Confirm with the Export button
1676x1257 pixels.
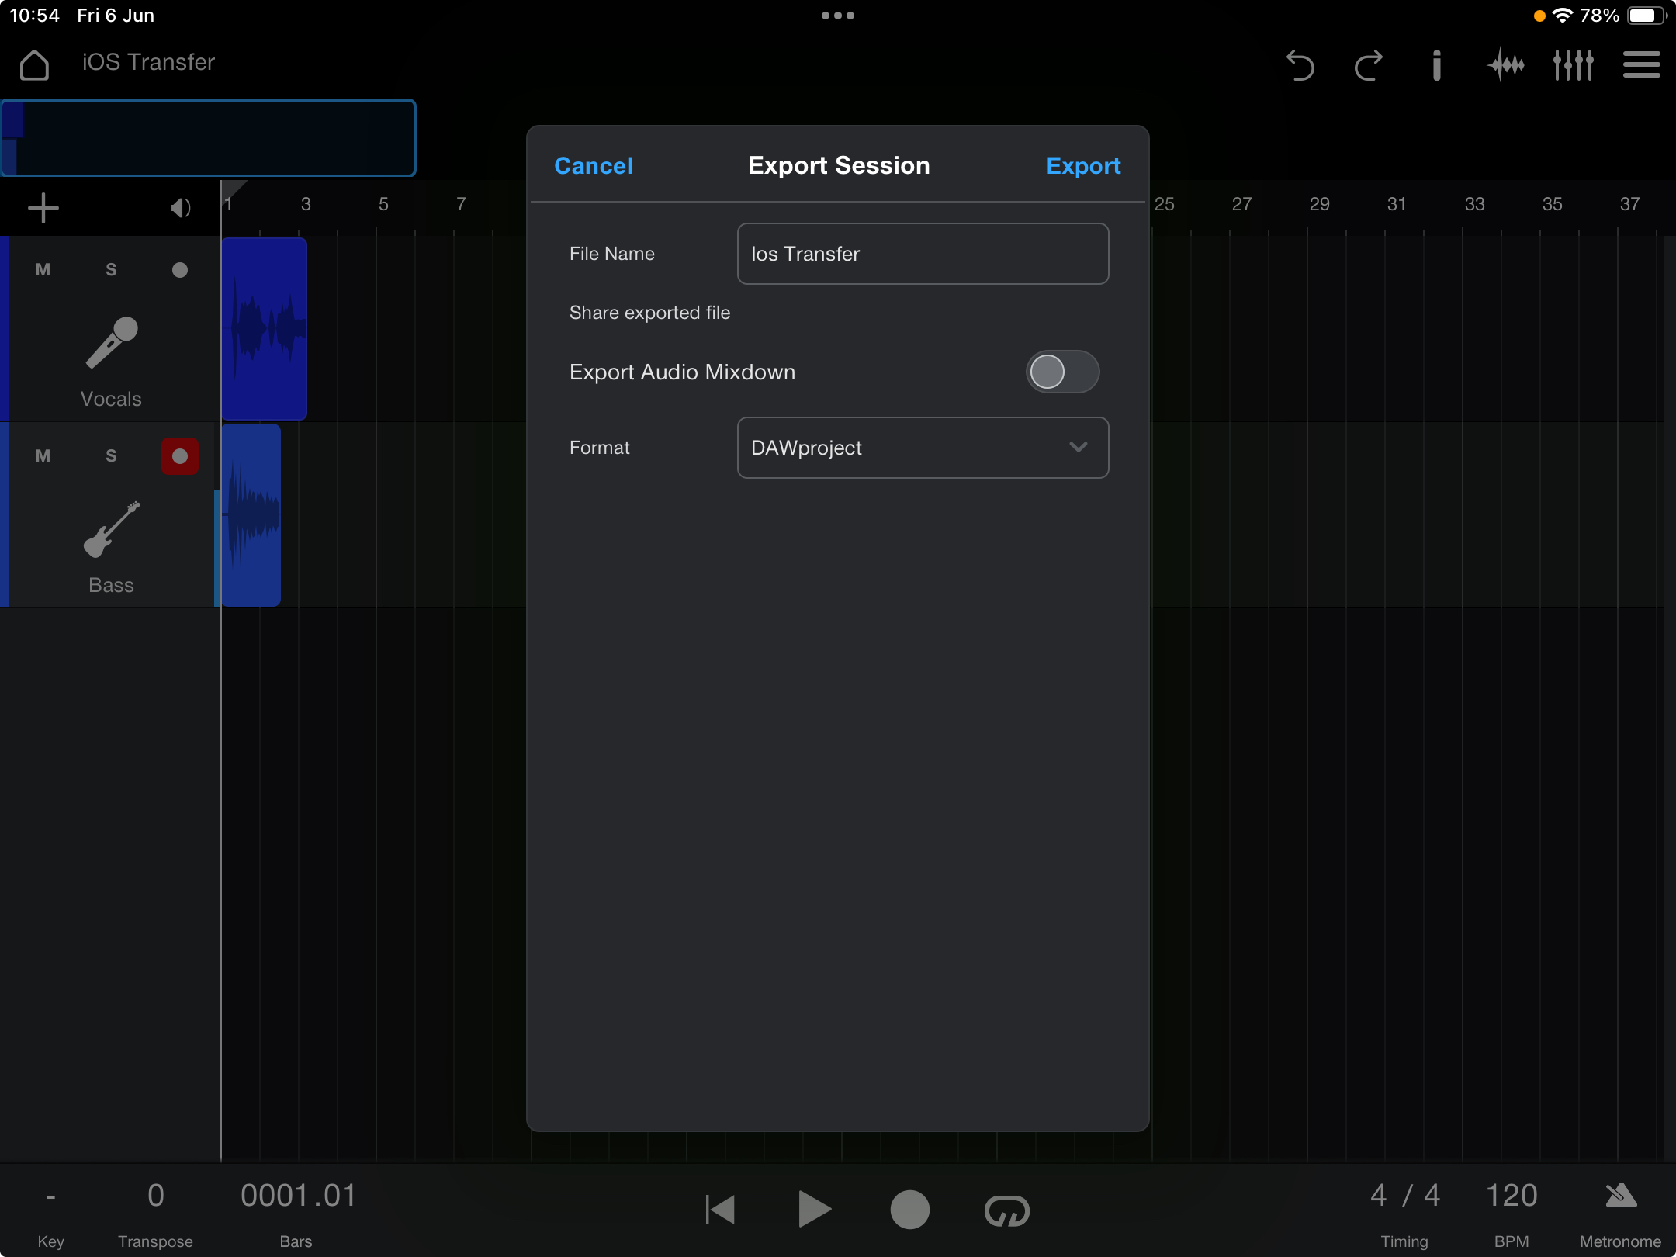click(x=1083, y=165)
